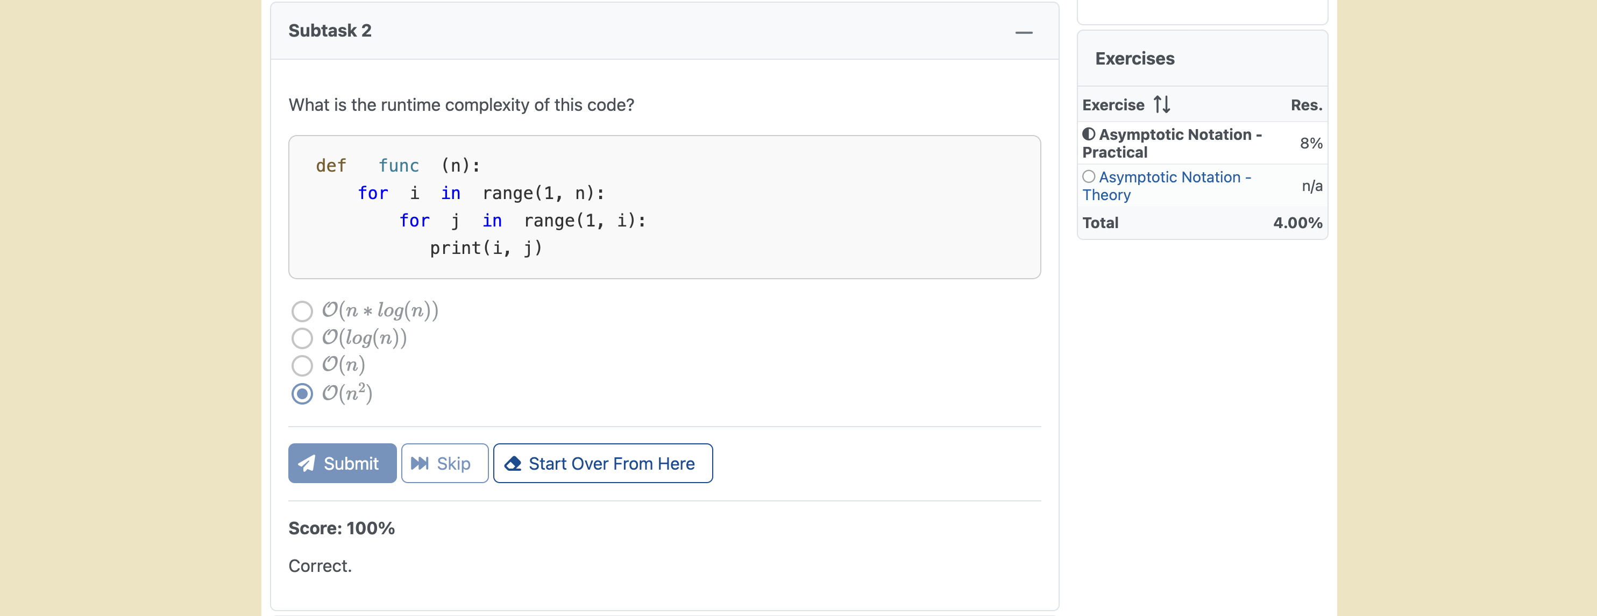The image size is (1597, 616).
Task: Click the Score: 100% text
Action: click(x=342, y=528)
